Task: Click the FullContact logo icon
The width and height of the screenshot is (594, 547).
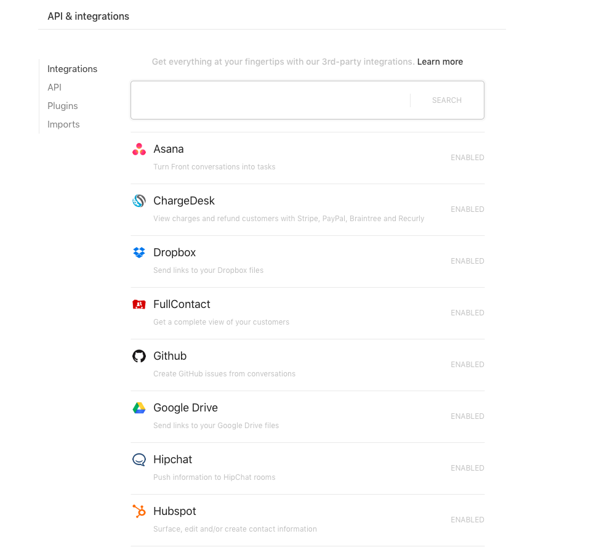Action: click(139, 304)
